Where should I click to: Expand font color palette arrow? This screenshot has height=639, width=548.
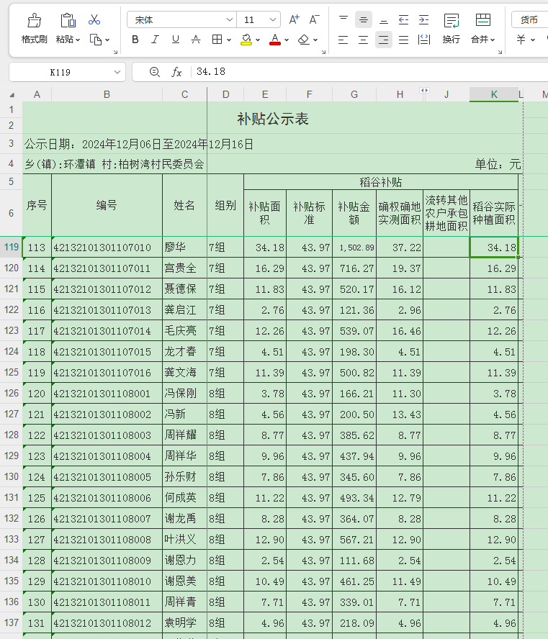287,40
